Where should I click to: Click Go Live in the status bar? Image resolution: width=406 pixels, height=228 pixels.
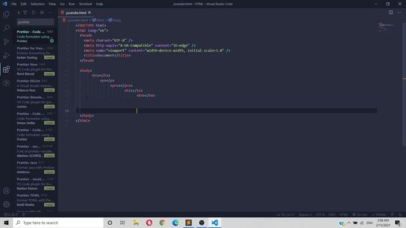pos(360,215)
